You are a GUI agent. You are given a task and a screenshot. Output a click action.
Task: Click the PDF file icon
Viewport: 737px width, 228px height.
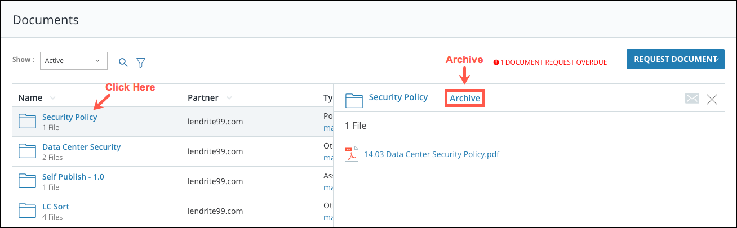tap(352, 154)
